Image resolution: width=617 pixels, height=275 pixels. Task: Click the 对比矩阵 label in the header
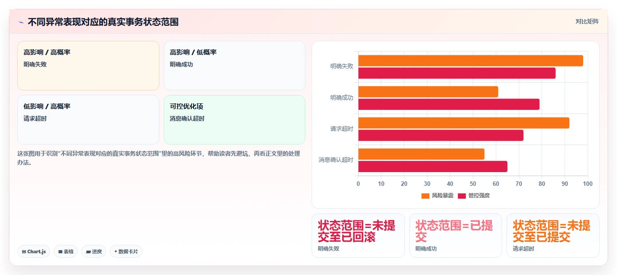587,21
